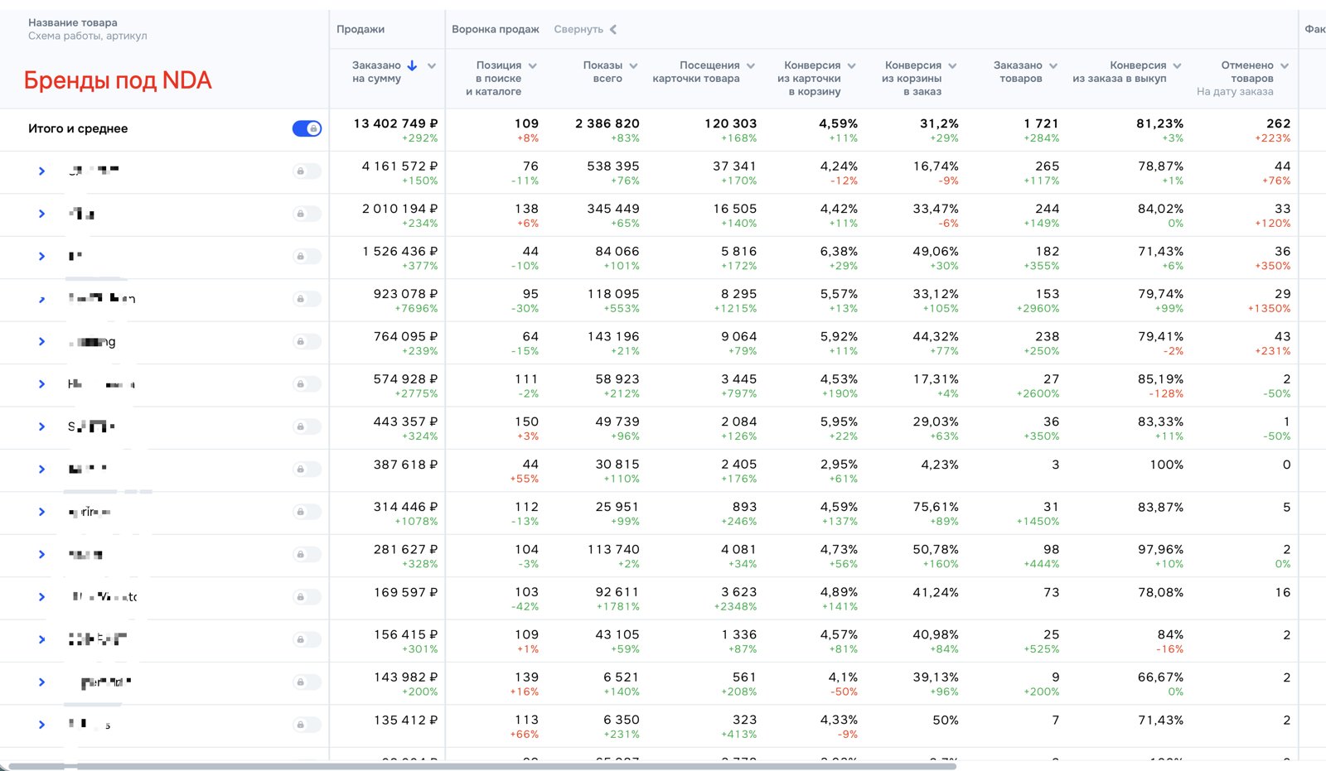The height and width of the screenshot is (771, 1326).
Task: Toggle the switch in the 2 010 194 ₽ row
Action: pos(307,214)
